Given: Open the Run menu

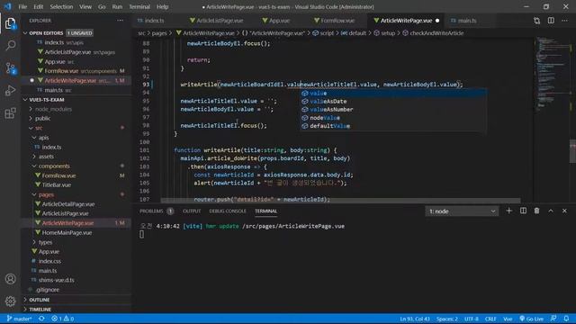Looking at the screenshot, I should click(x=117, y=6).
